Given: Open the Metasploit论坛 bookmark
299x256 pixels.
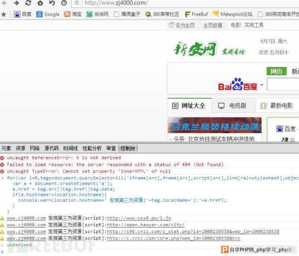Looking at the screenshot, I should pos(232,14).
